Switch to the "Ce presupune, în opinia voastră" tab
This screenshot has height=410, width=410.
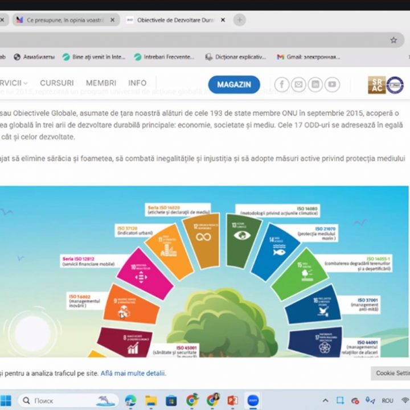click(x=60, y=20)
